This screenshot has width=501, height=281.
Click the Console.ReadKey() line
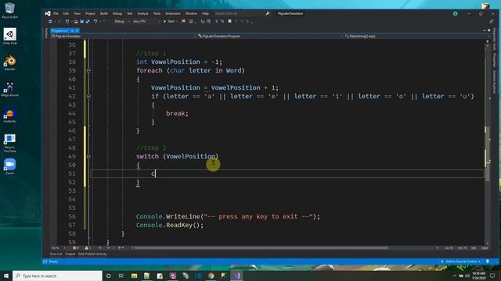(170, 226)
